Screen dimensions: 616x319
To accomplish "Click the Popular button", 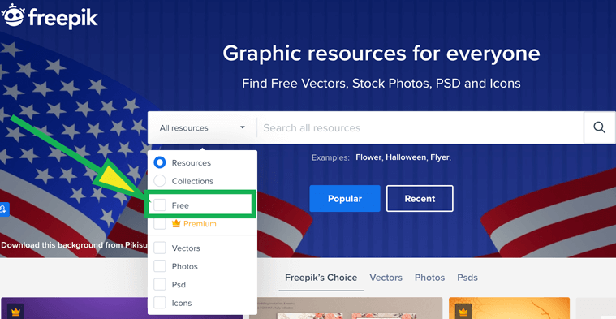I will (x=345, y=198).
